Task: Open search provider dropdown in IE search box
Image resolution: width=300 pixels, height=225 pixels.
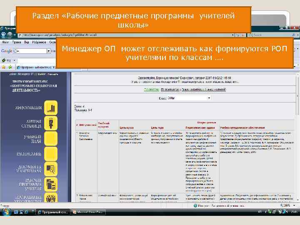Action: pos(297,35)
